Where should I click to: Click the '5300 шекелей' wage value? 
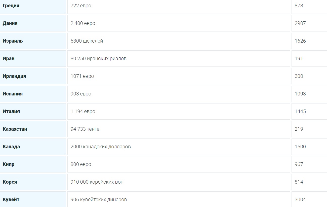[x=87, y=41]
